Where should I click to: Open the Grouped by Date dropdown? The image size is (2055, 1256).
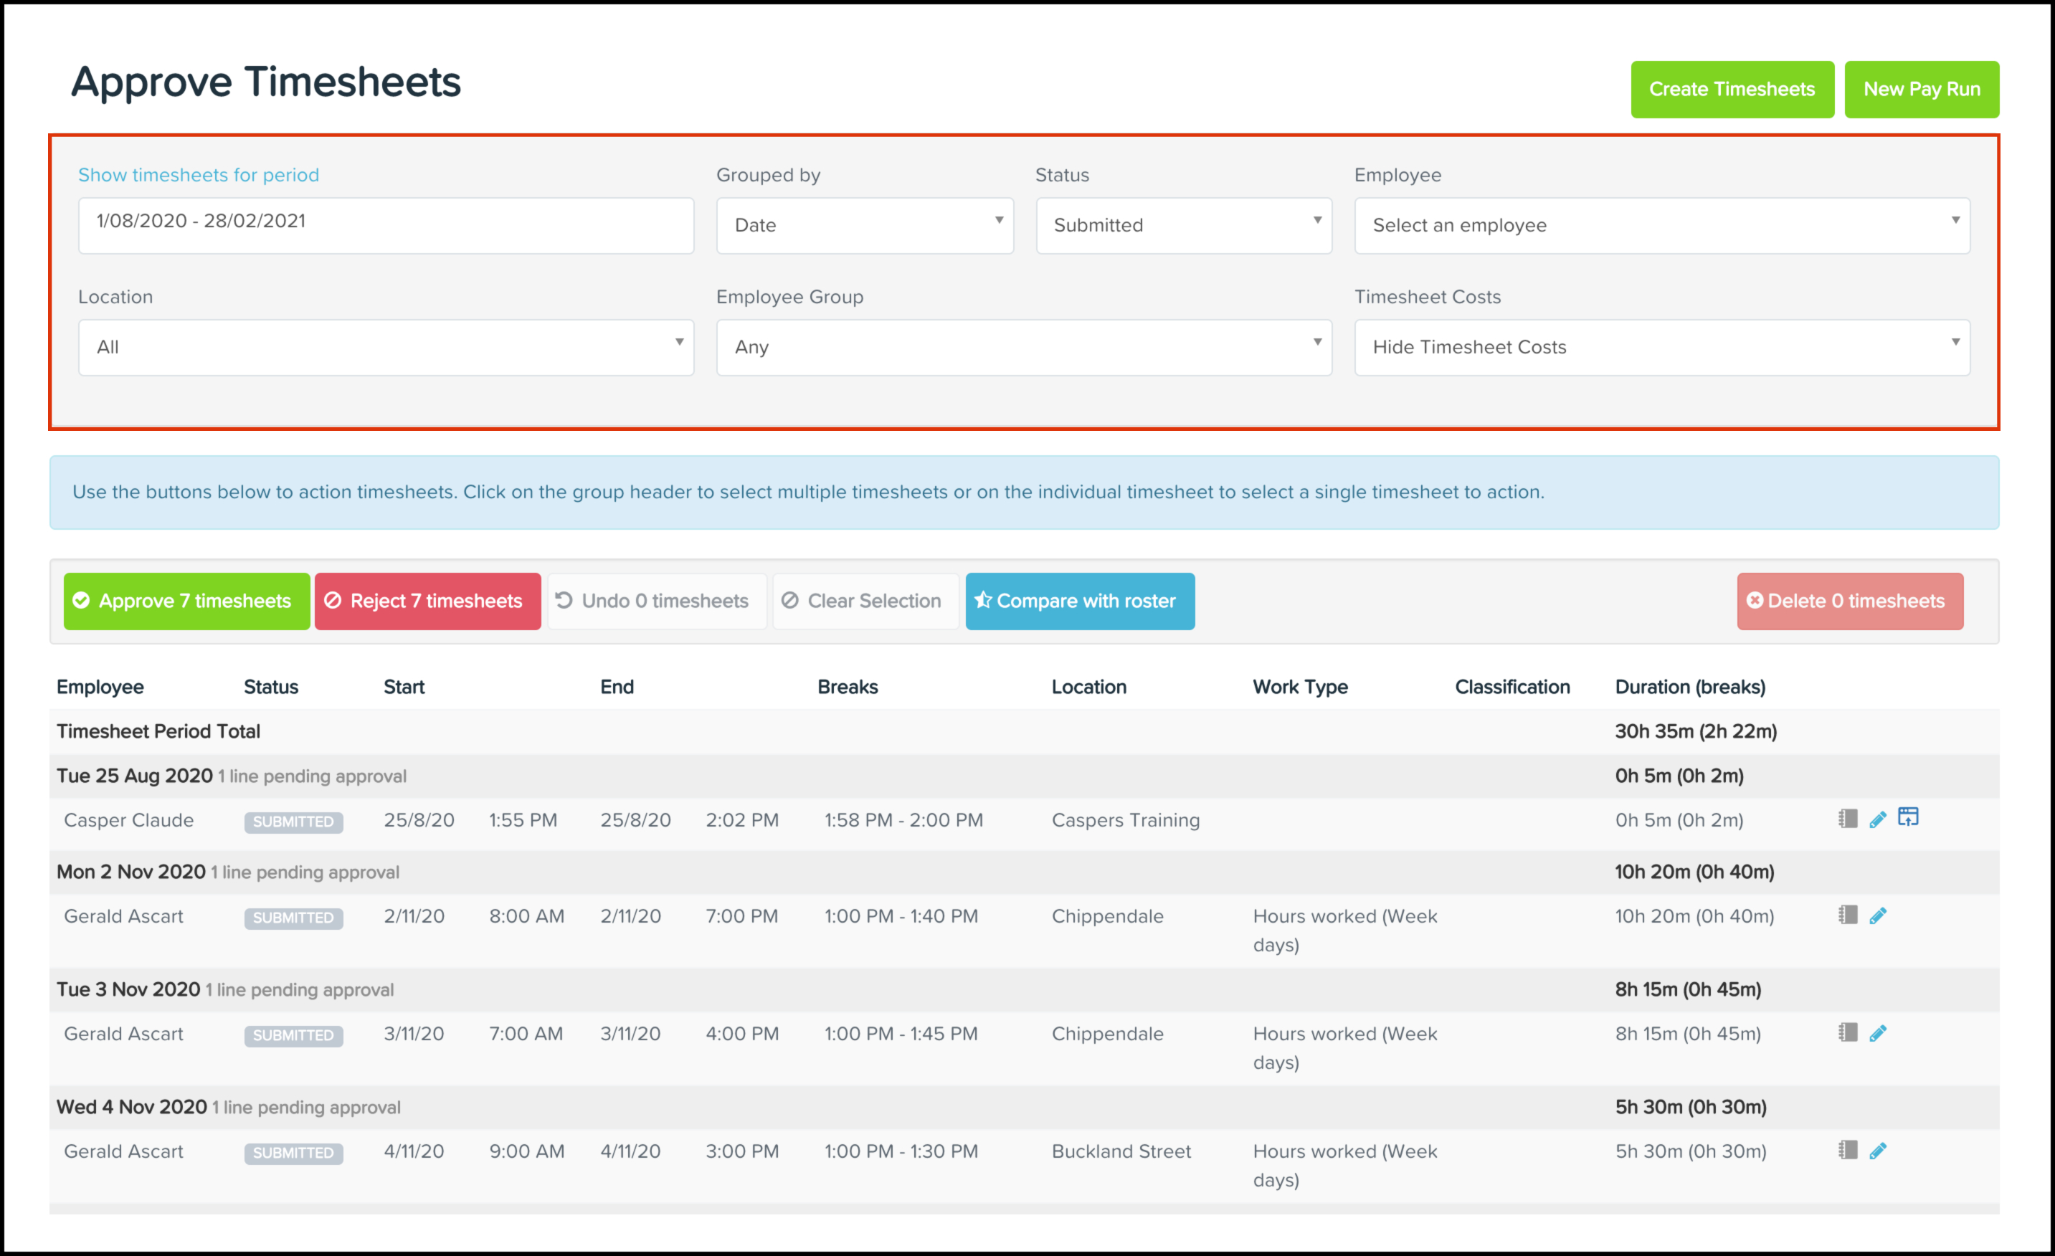864,225
